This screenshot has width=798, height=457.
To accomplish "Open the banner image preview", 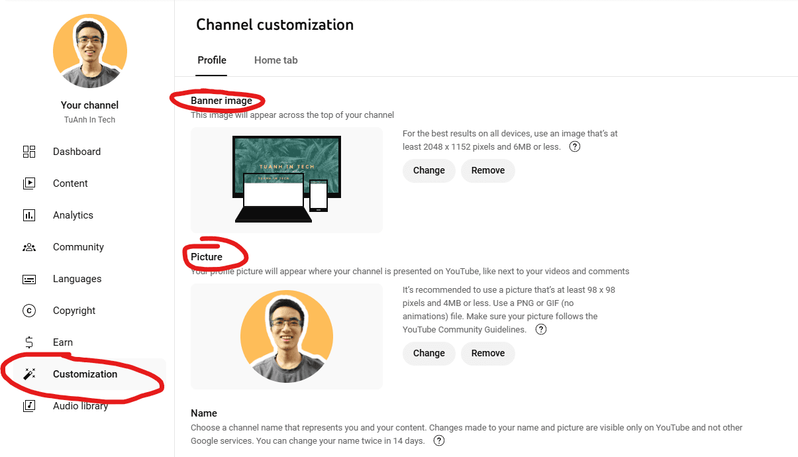I will pos(286,179).
